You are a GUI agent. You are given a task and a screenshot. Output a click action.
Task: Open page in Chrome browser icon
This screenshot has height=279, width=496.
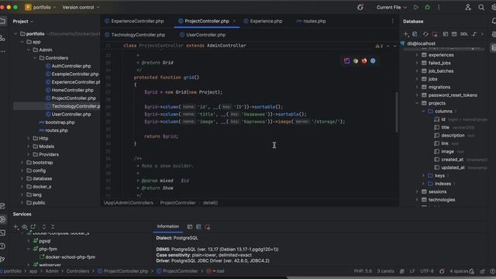point(356,60)
